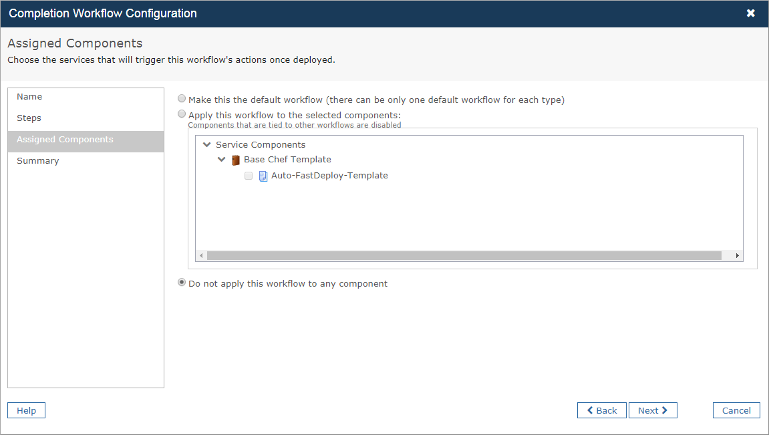Click the Auto-FastDeploy-Template document icon
The image size is (769, 435).
pyautogui.click(x=263, y=176)
